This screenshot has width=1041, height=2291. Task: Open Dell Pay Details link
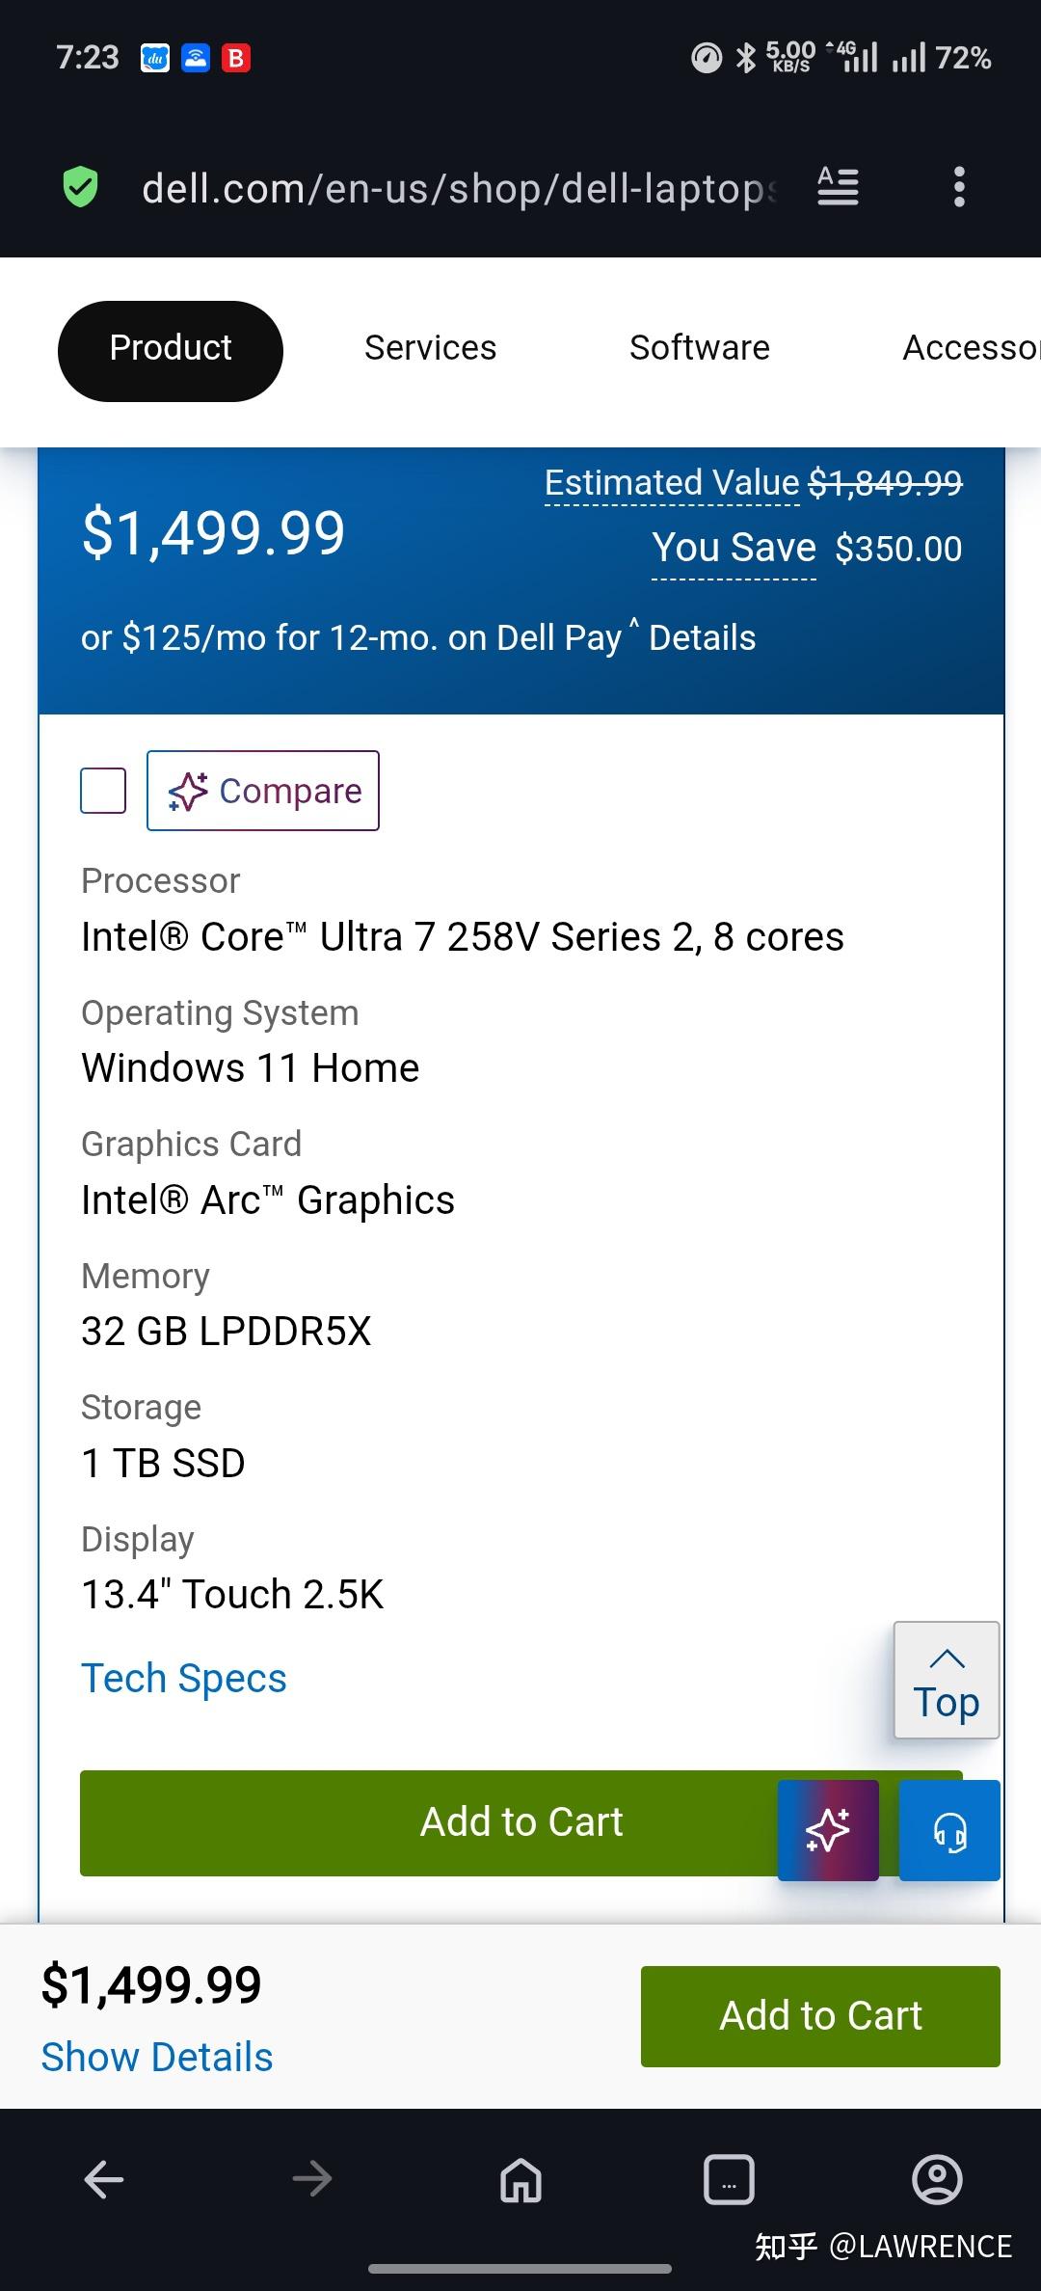click(702, 638)
